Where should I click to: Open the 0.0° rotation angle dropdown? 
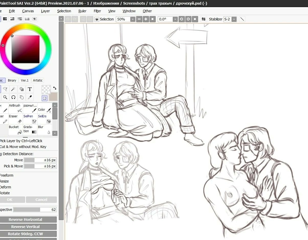pos(175,19)
